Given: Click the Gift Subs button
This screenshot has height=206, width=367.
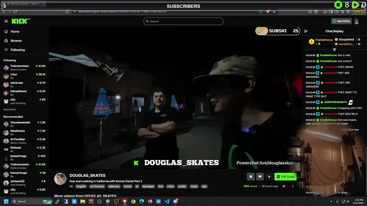Looking at the screenshot, I should pos(285,177).
